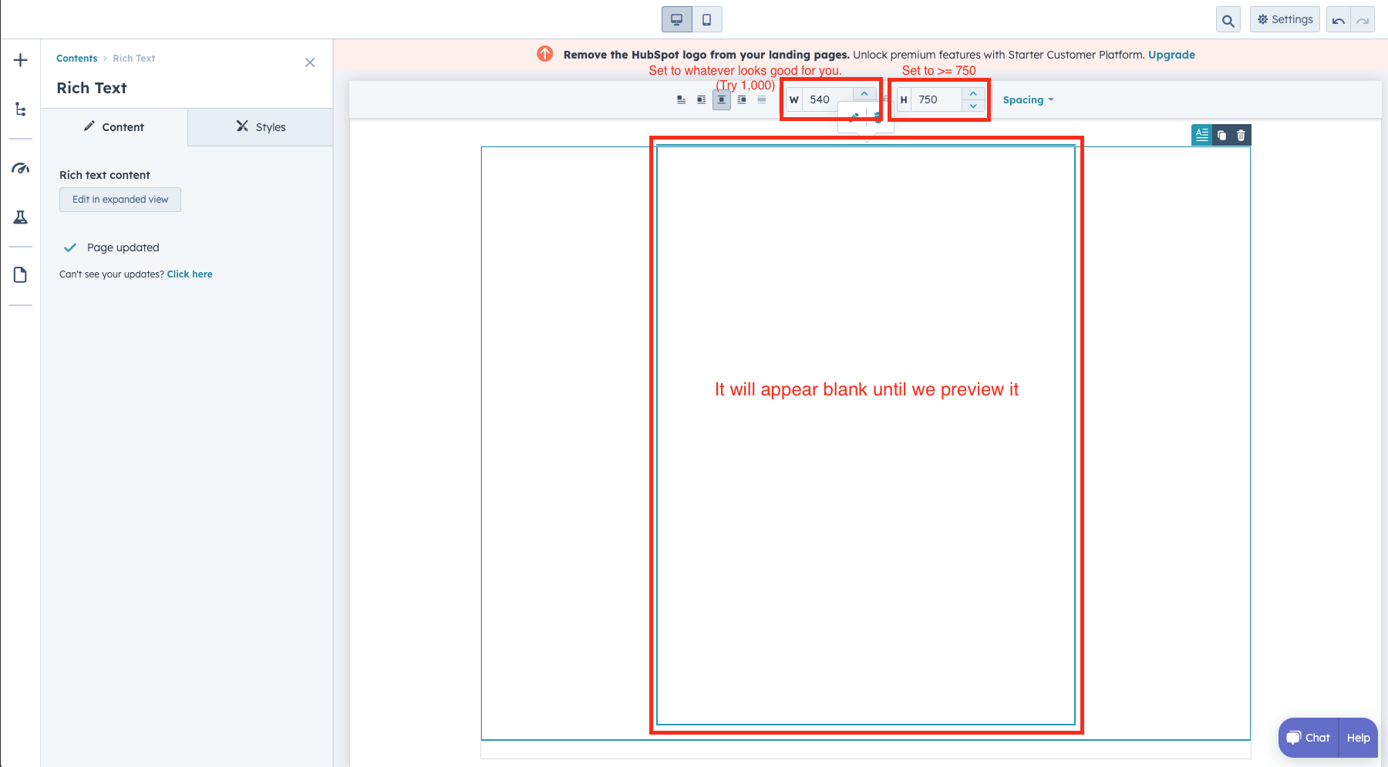Open the Optimize speedometer icon

point(20,168)
